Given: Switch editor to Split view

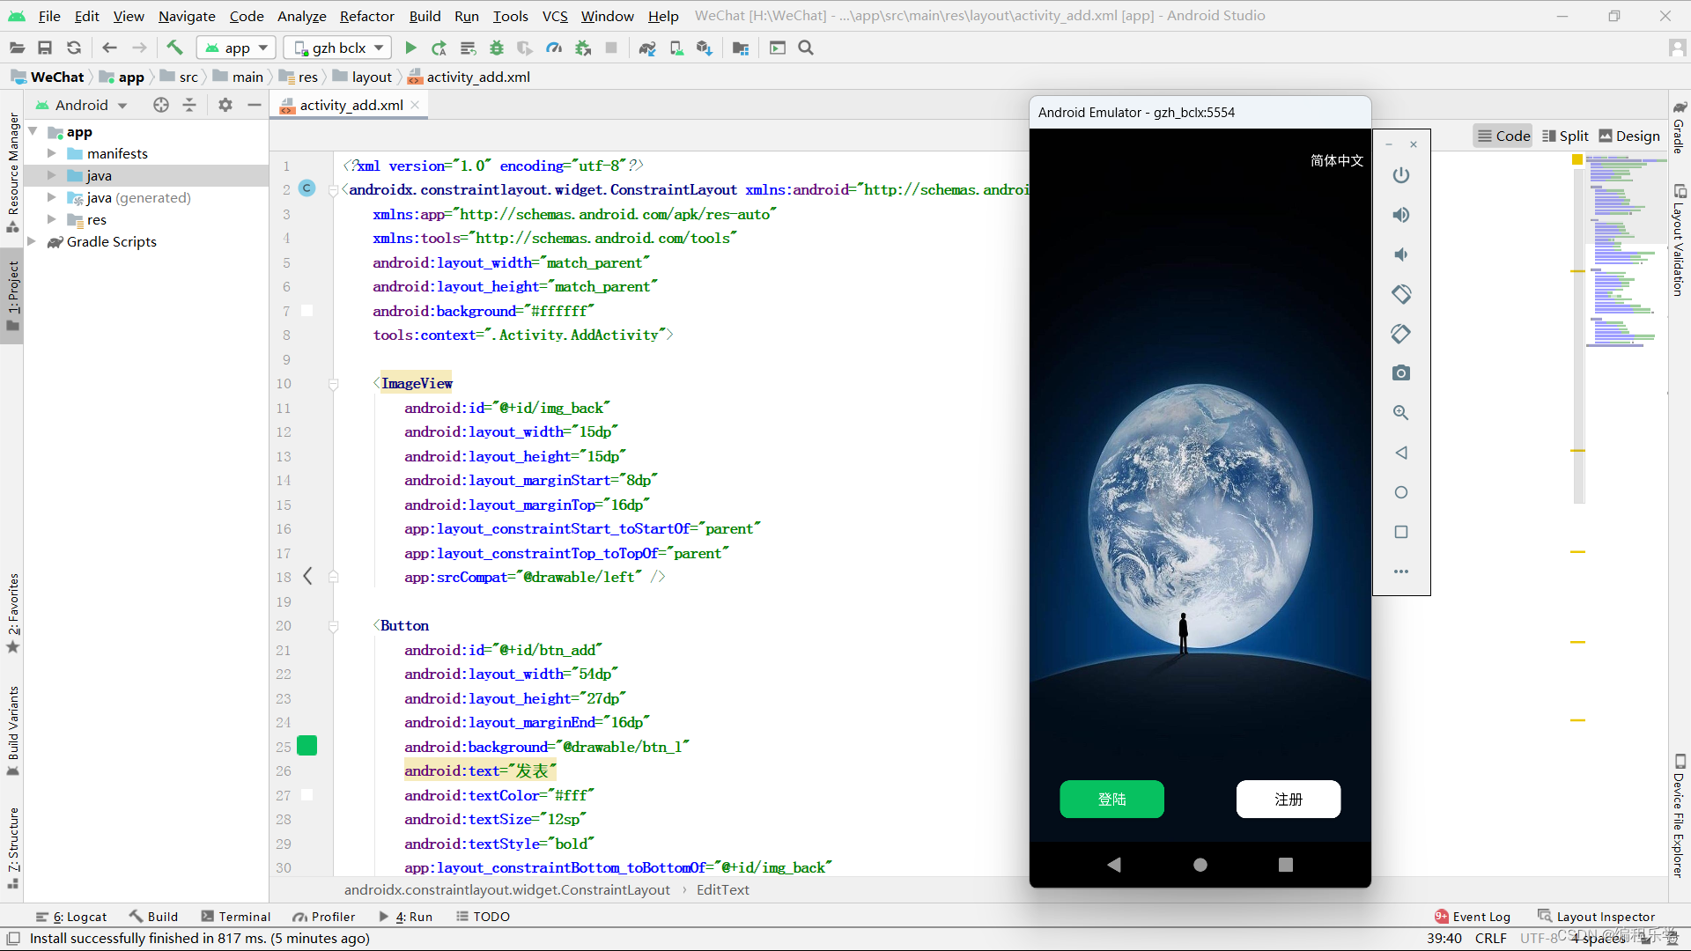Looking at the screenshot, I should tap(1565, 136).
